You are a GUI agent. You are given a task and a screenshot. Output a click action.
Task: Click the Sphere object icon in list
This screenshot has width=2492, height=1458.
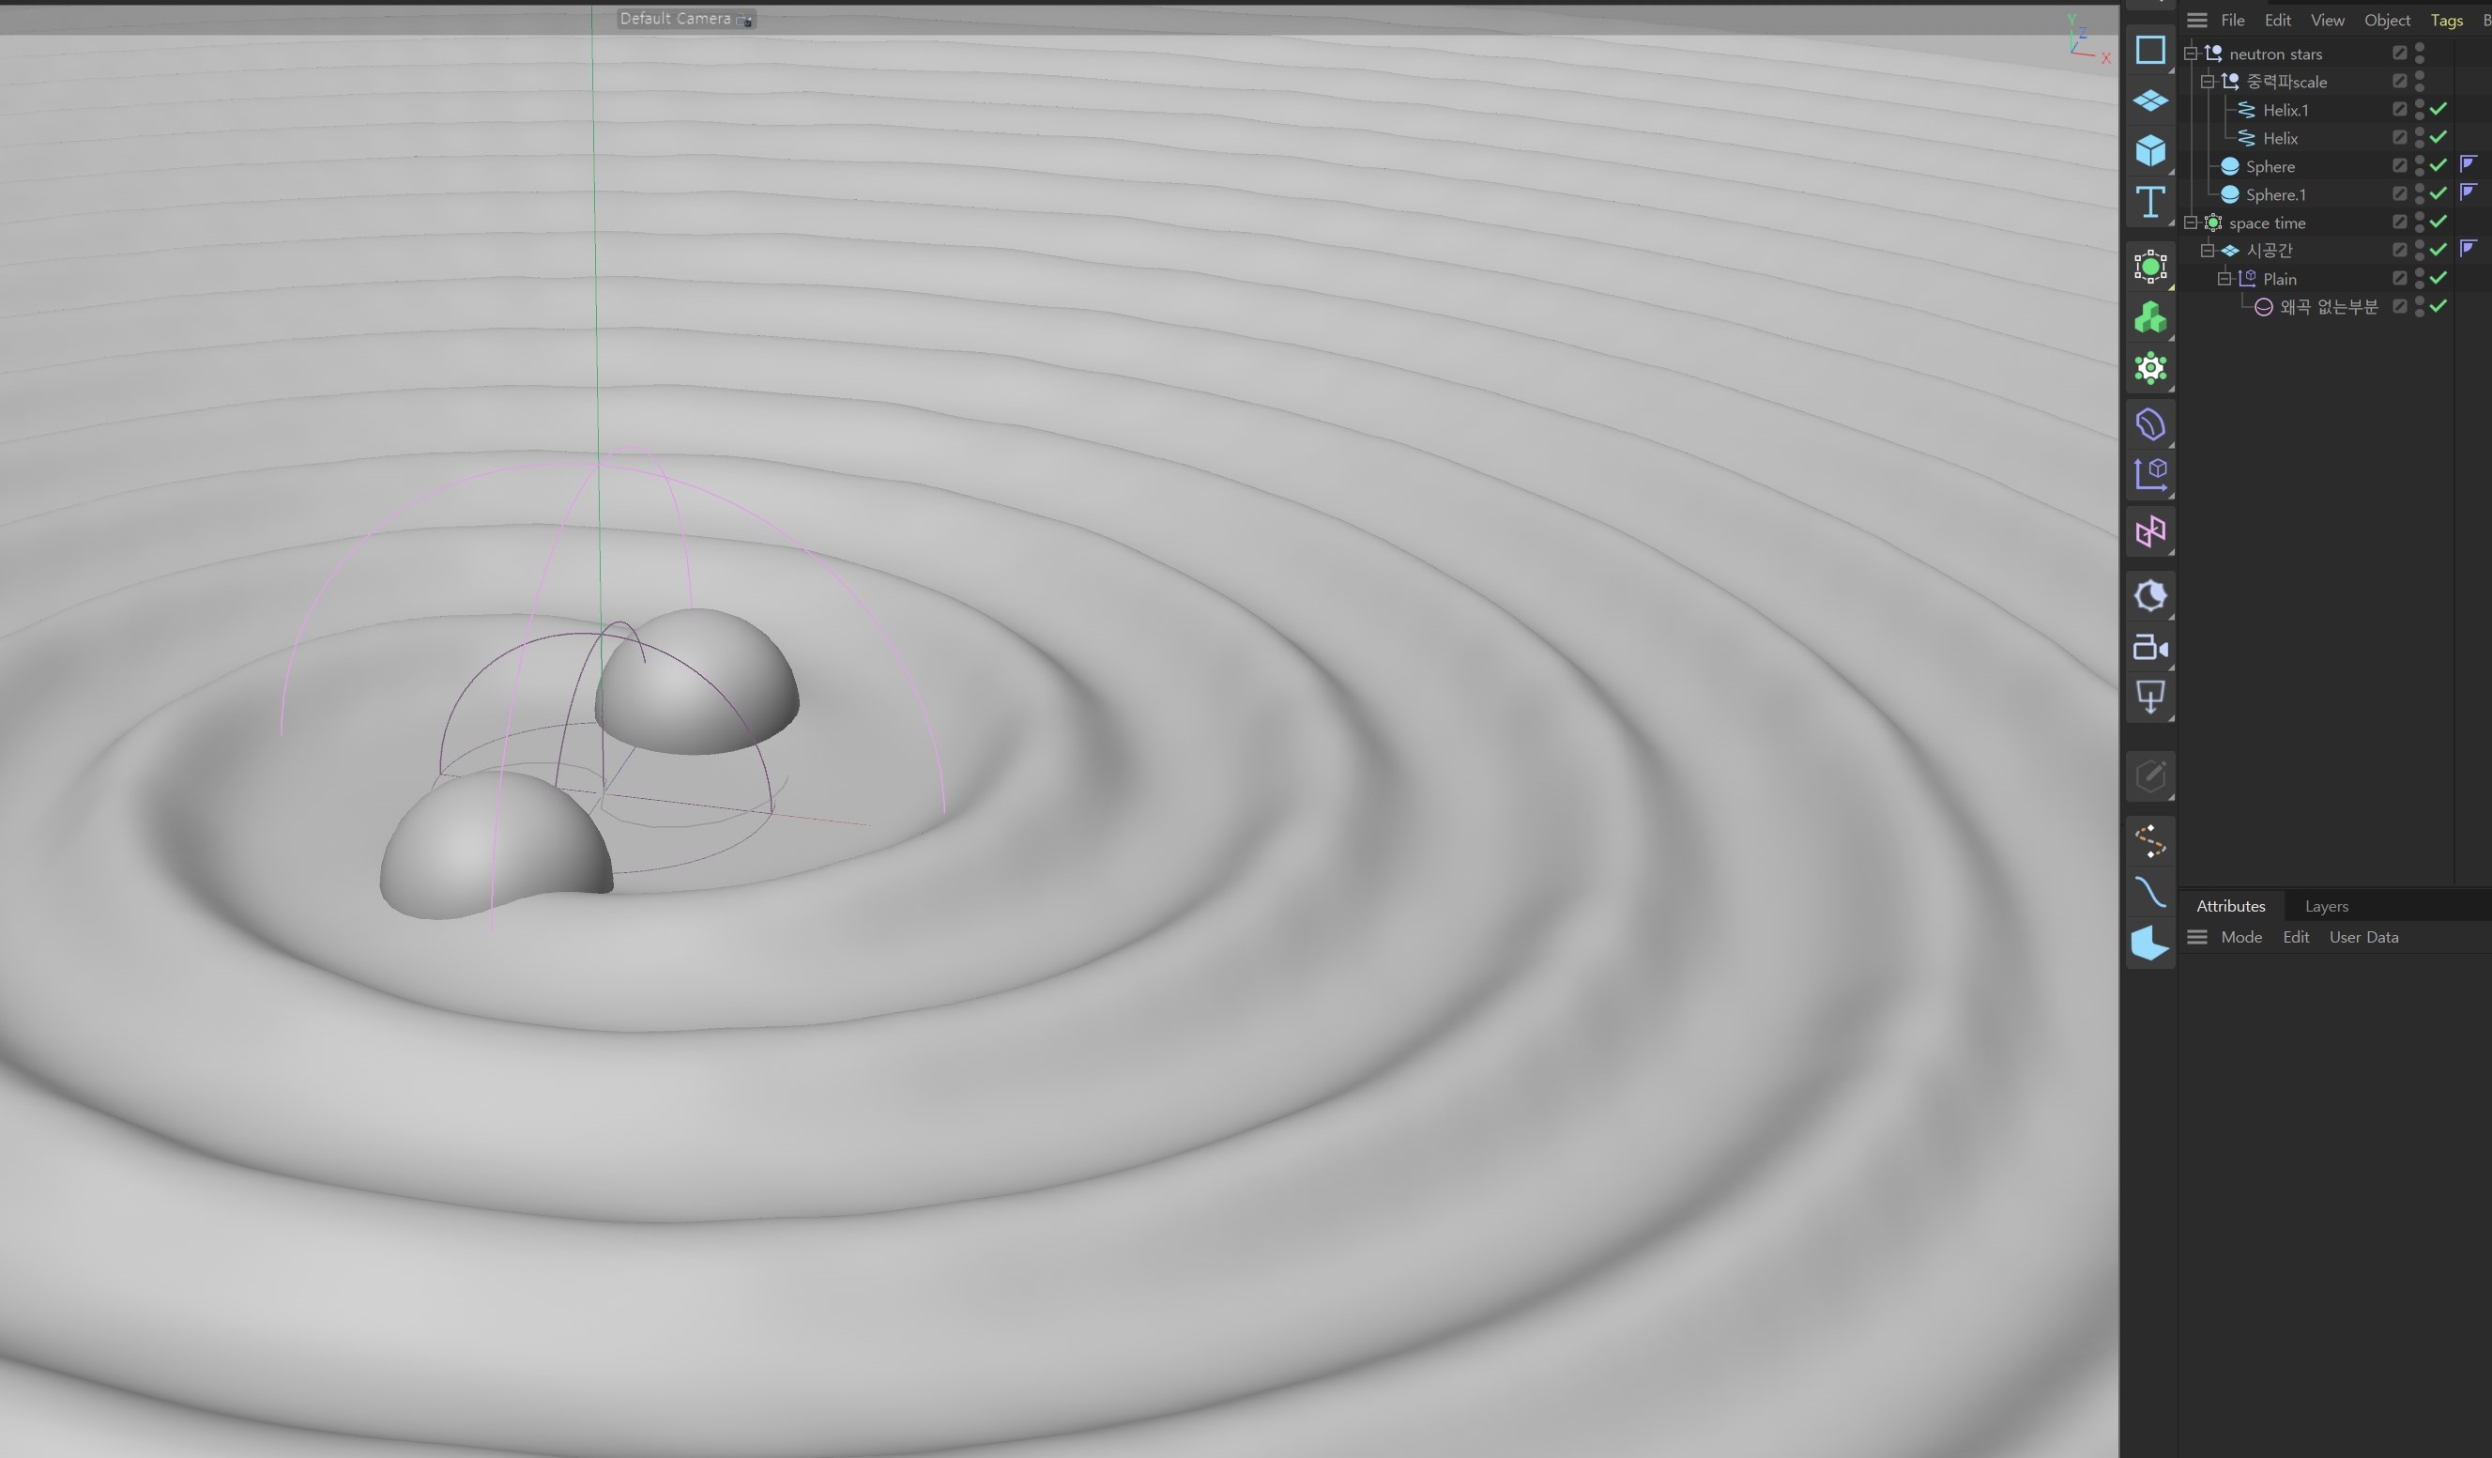click(x=2230, y=166)
